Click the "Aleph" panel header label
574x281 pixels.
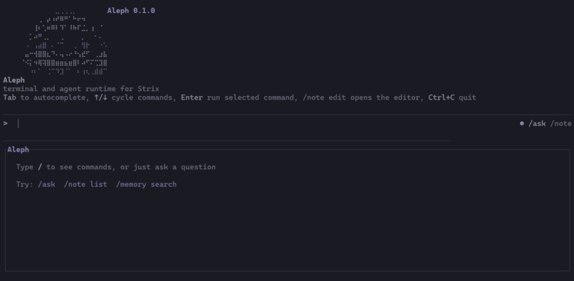[18, 149]
